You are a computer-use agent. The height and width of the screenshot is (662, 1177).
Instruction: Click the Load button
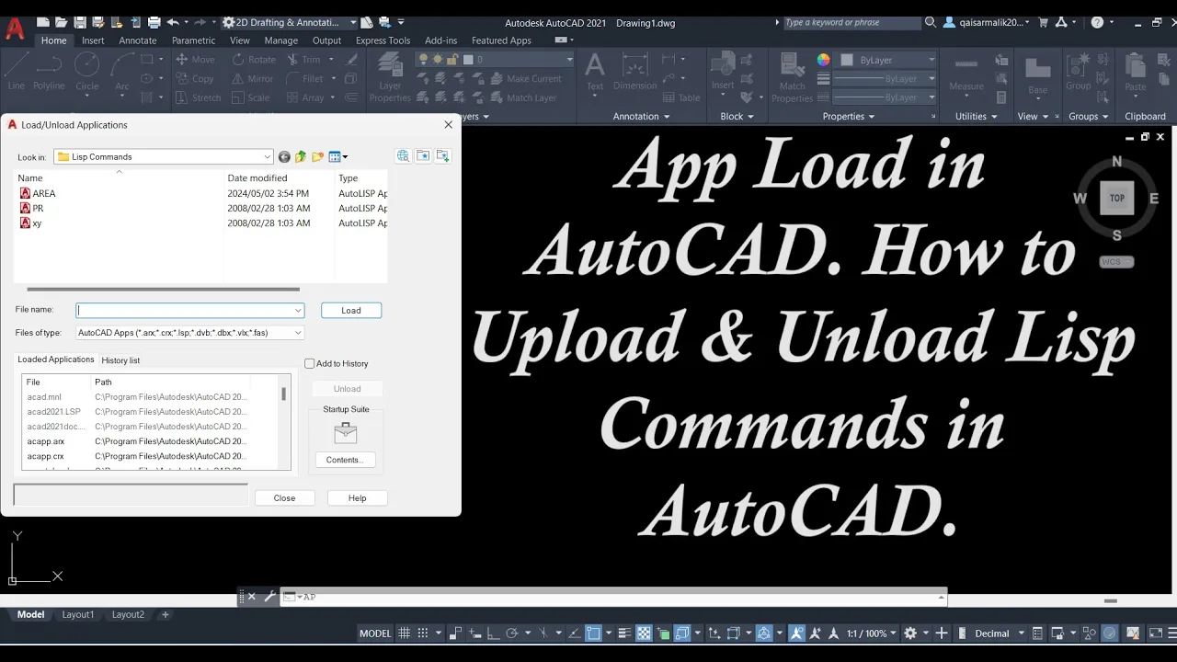click(351, 311)
